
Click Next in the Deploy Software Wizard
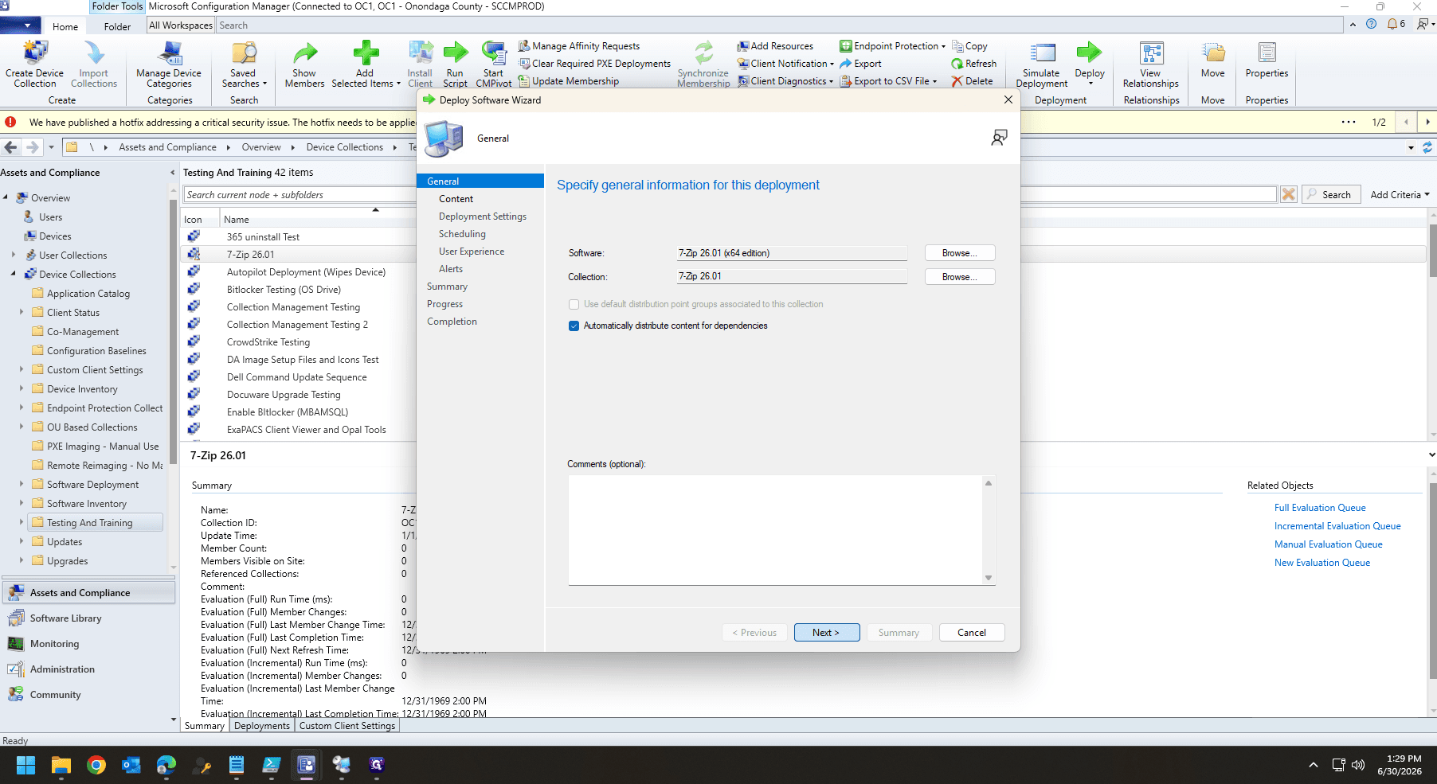tap(827, 633)
